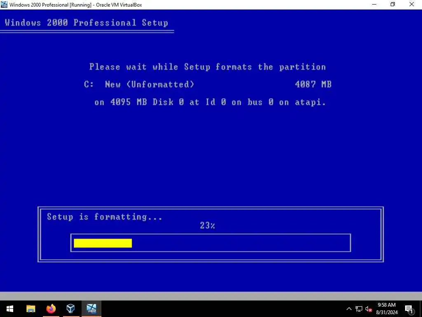The height and width of the screenshot is (317, 422).
Task: Click the '4087 MB' partition size
Action: tap(313, 84)
